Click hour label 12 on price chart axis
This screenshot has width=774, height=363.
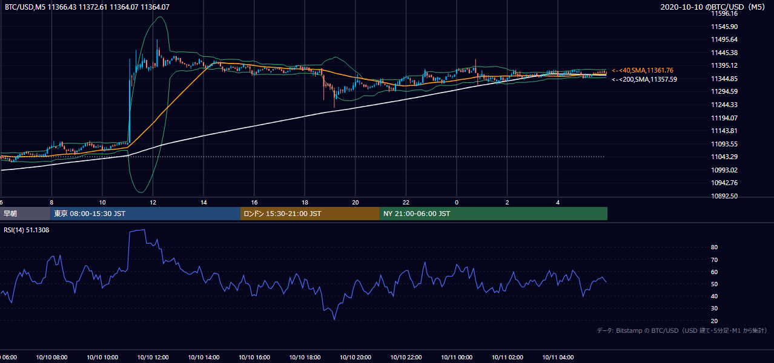[x=153, y=202]
